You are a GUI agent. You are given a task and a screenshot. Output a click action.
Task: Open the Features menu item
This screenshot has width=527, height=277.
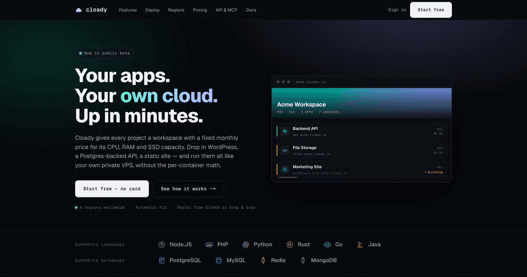128,10
